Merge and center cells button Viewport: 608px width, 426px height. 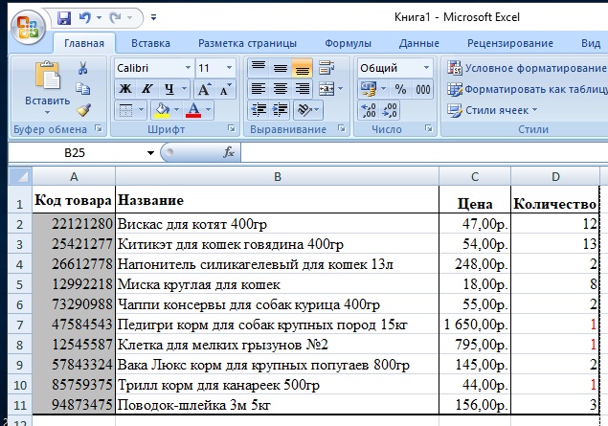point(327,89)
